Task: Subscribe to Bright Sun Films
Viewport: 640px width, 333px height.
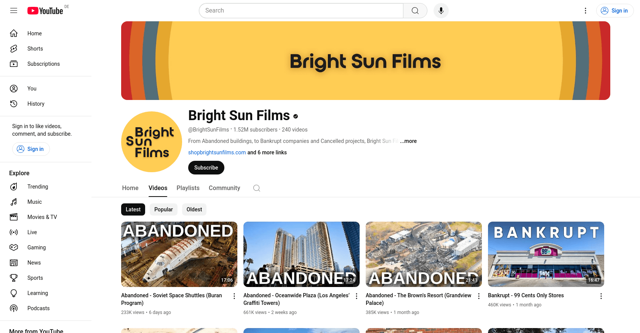Action: click(x=206, y=168)
